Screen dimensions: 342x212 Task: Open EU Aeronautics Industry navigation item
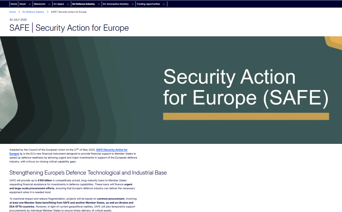tap(116, 4)
